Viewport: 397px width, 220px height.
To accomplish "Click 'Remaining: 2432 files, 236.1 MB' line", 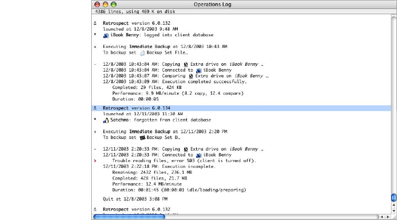I will [x=152, y=173].
